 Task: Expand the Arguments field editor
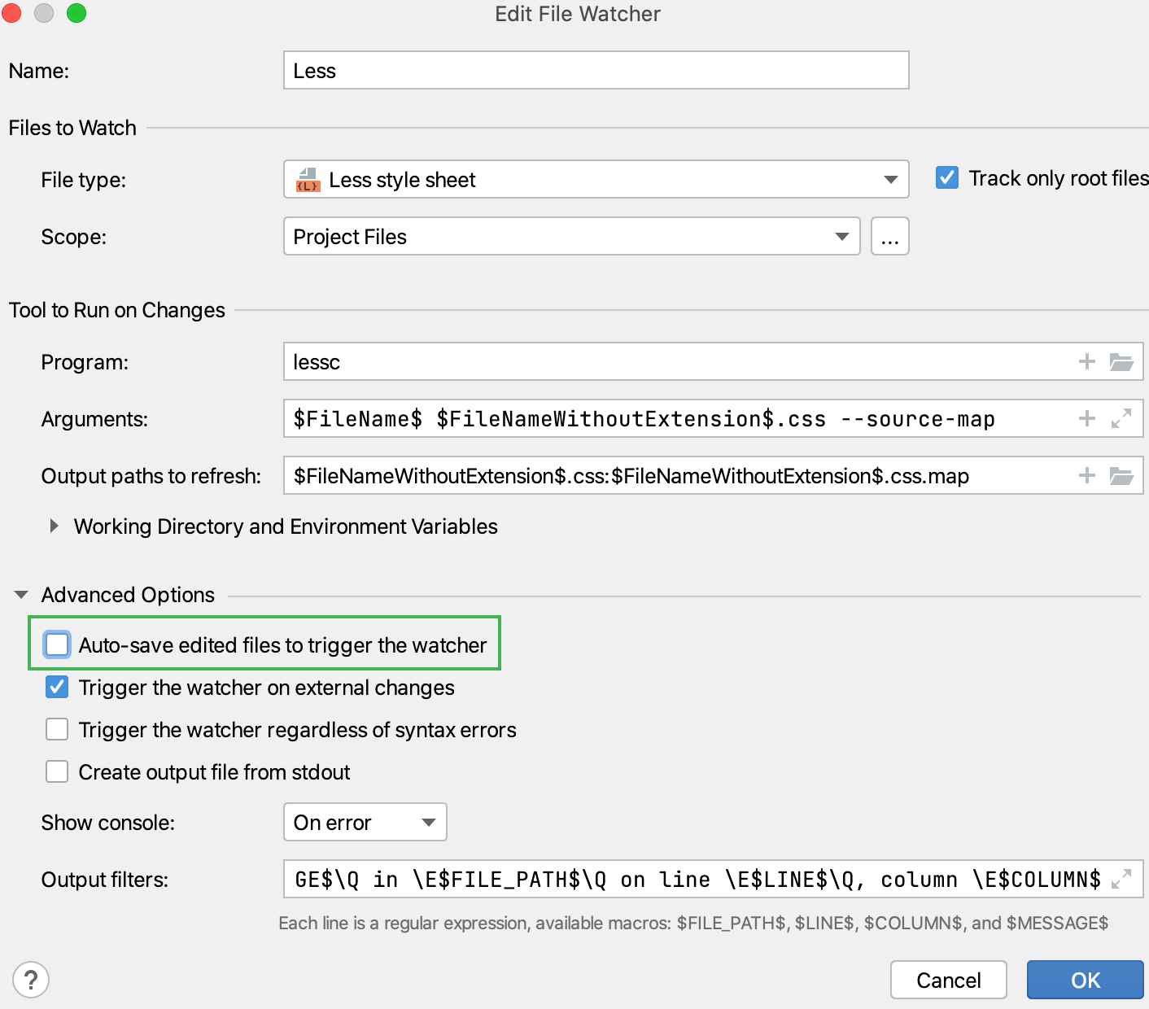pyautogui.click(x=1122, y=418)
